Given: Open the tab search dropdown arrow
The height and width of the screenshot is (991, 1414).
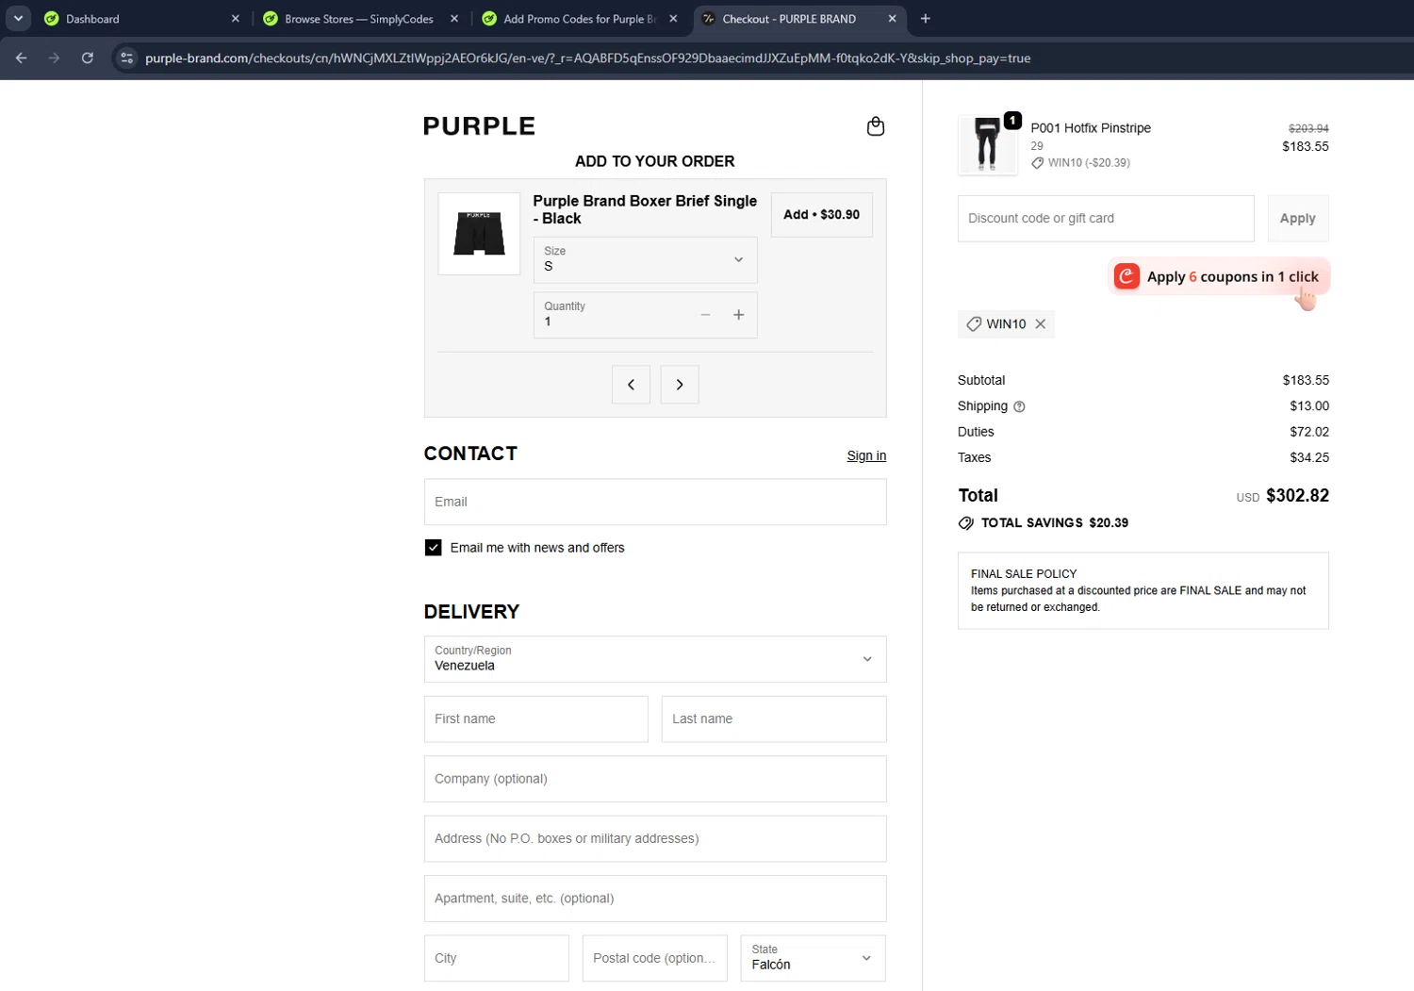Looking at the screenshot, I should (18, 18).
